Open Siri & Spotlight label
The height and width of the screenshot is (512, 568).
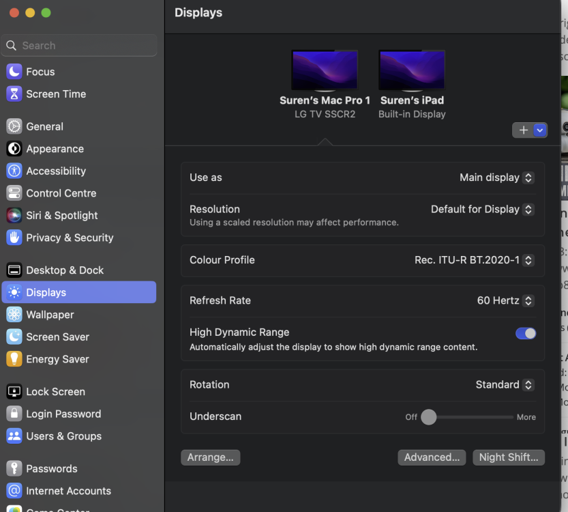tap(62, 216)
